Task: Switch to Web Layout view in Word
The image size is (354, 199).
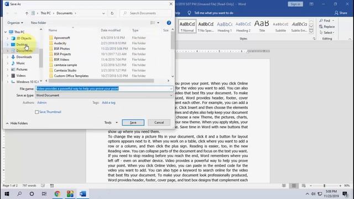Action: (304, 186)
